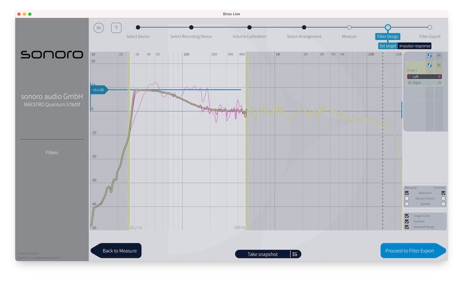Click right curtain marker at 500 Hz
The width and height of the screenshot is (463, 281).
[247, 140]
